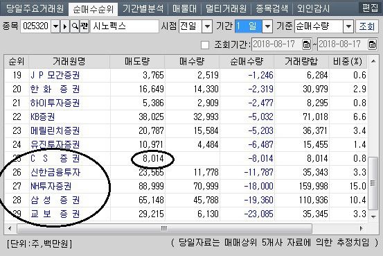Click the table scroll down arrow
This screenshot has height=256, width=383.
click(x=373, y=216)
